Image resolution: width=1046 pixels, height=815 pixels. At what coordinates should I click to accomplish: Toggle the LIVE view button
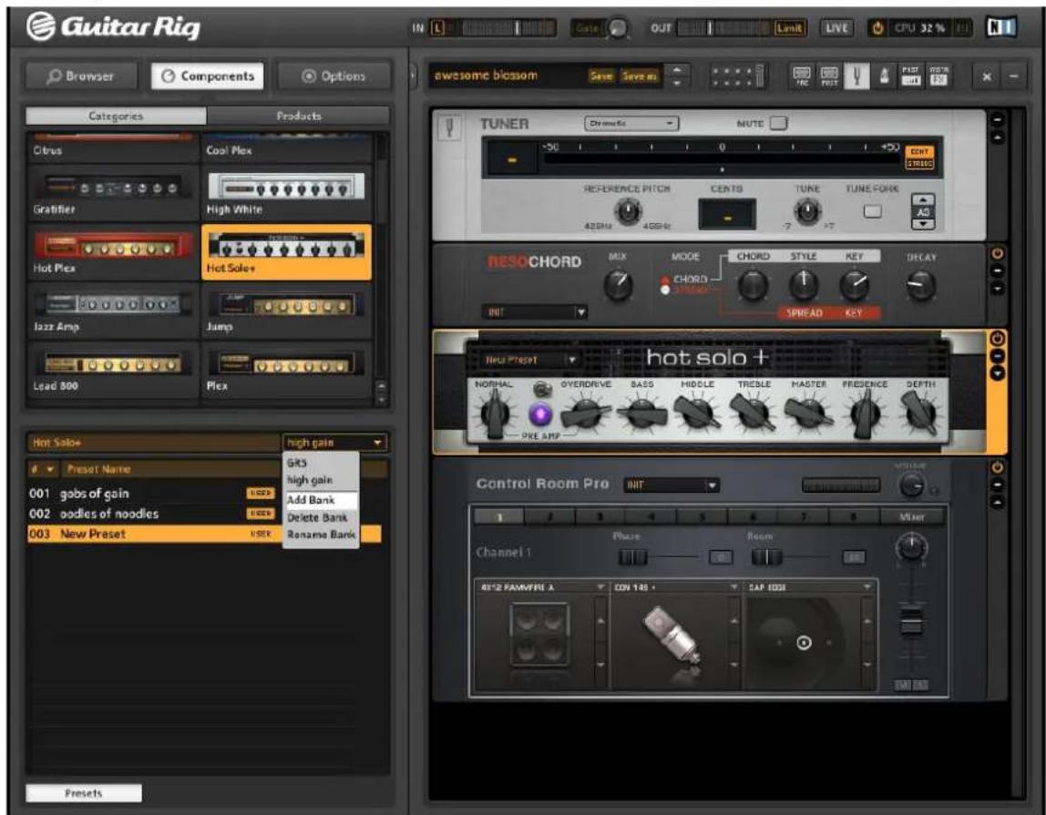(836, 28)
